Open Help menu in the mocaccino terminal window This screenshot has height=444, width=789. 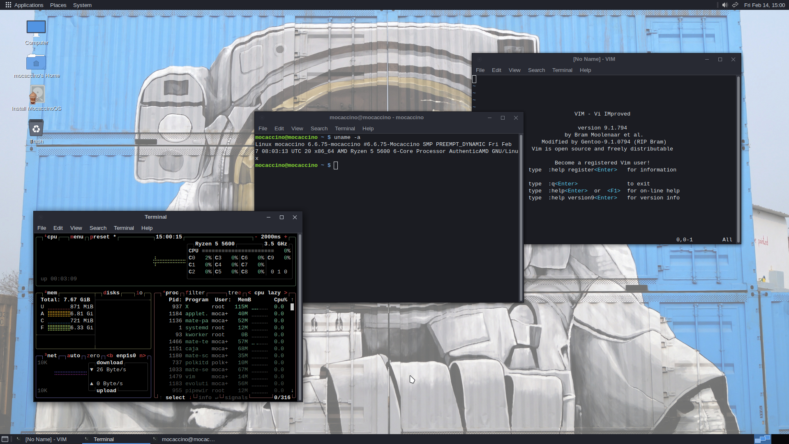coord(368,129)
